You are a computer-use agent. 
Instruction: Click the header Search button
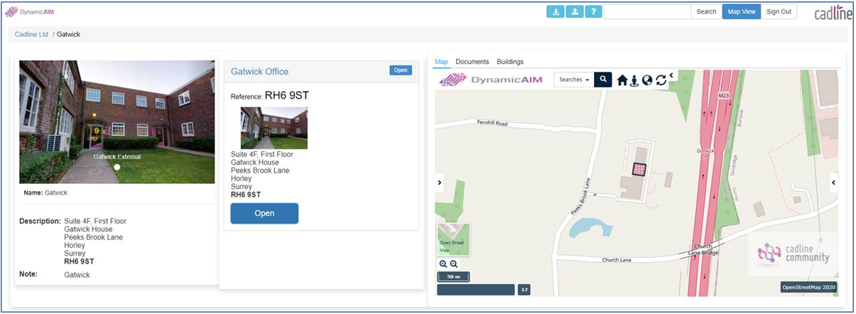point(706,11)
